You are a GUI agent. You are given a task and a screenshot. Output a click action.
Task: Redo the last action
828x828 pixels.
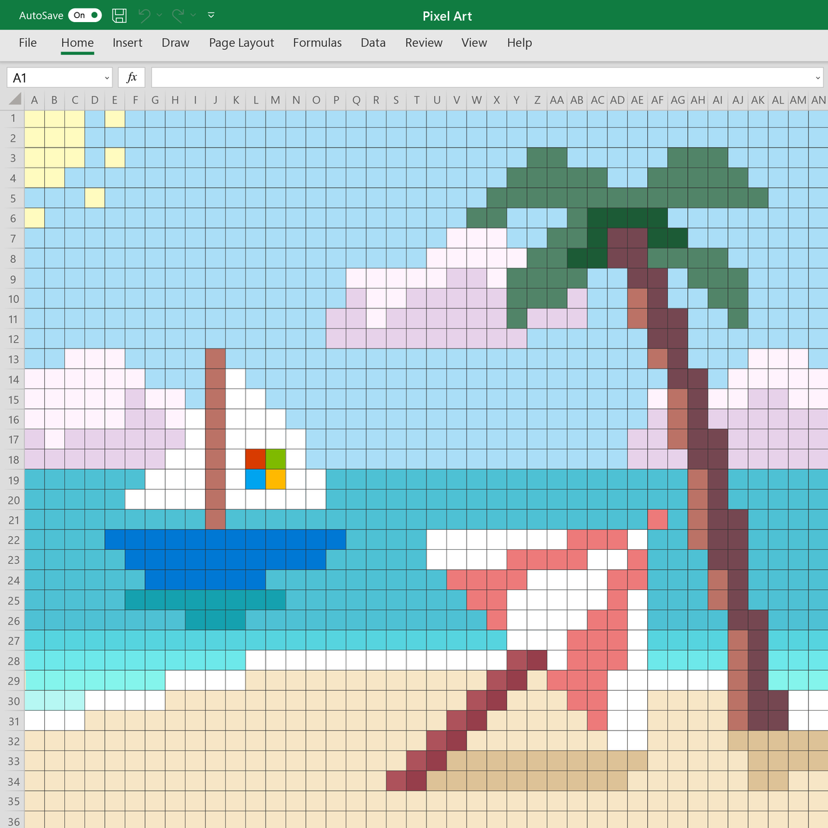178,15
